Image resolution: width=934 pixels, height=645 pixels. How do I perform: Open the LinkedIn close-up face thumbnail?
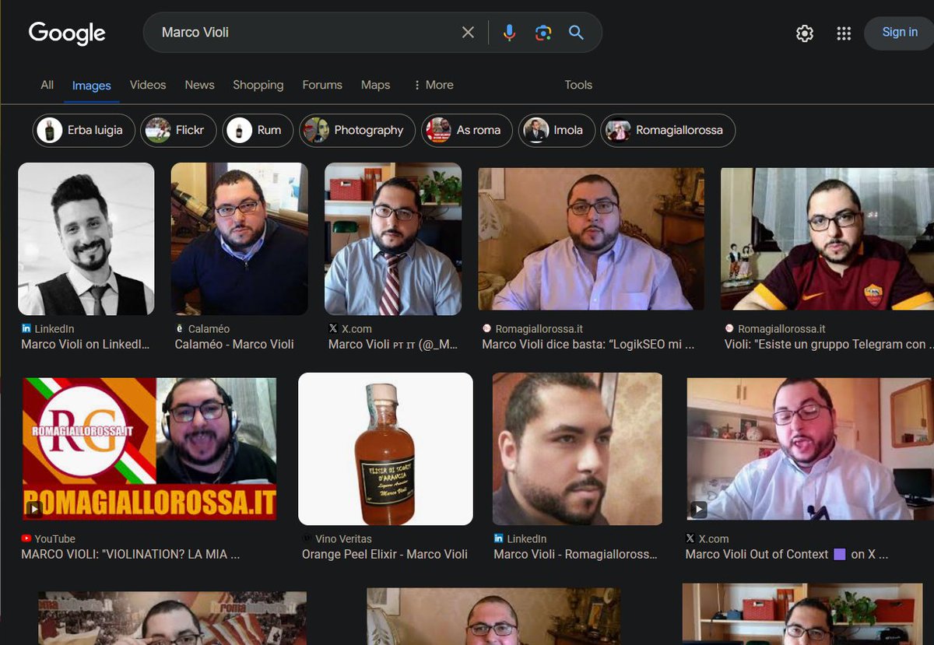tap(578, 449)
